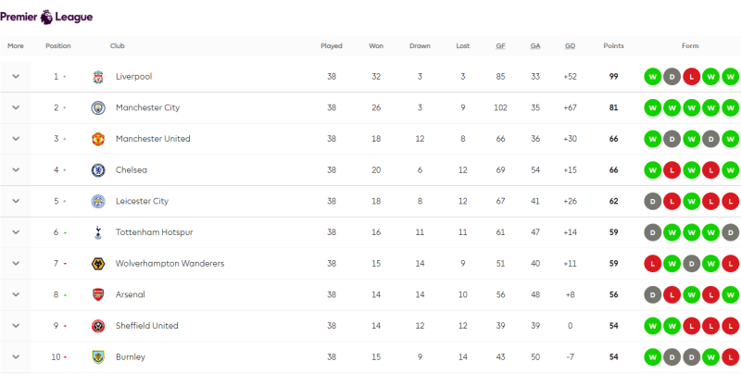This screenshot has height=374, width=741.
Task: Click the Manchester United club crest
Action: (98, 139)
